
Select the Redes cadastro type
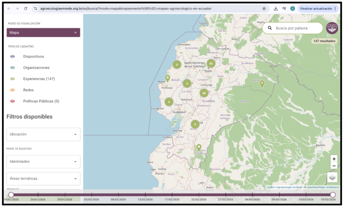pyautogui.click(x=28, y=90)
